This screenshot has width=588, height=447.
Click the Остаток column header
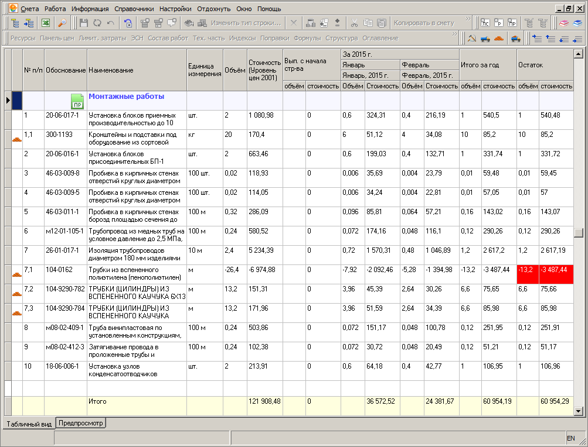[x=545, y=65]
